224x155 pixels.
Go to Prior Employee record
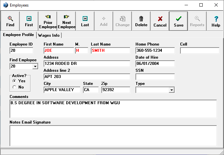point(48,21)
